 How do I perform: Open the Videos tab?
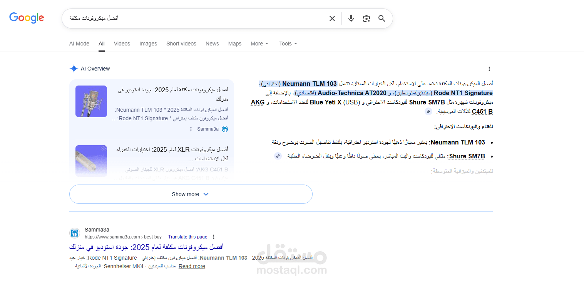pyautogui.click(x=122, y=44)
